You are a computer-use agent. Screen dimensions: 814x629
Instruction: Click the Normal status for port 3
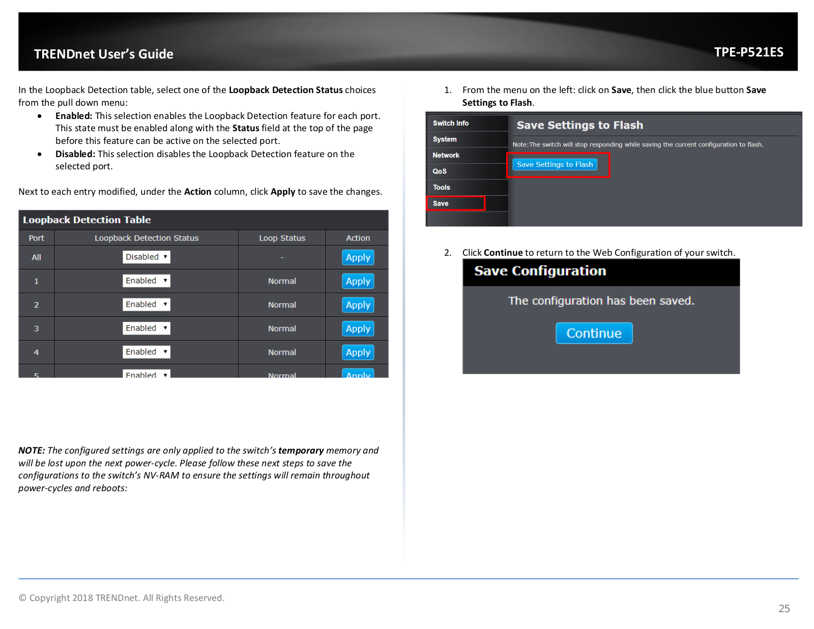click(x=282, y=329)
